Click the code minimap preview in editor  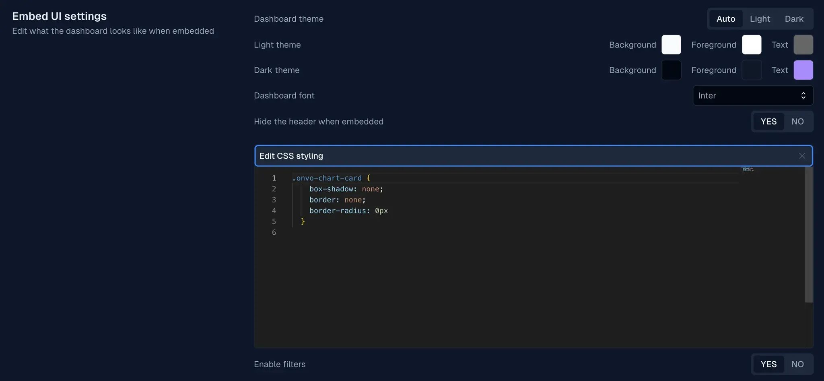[x=748, y=170]
